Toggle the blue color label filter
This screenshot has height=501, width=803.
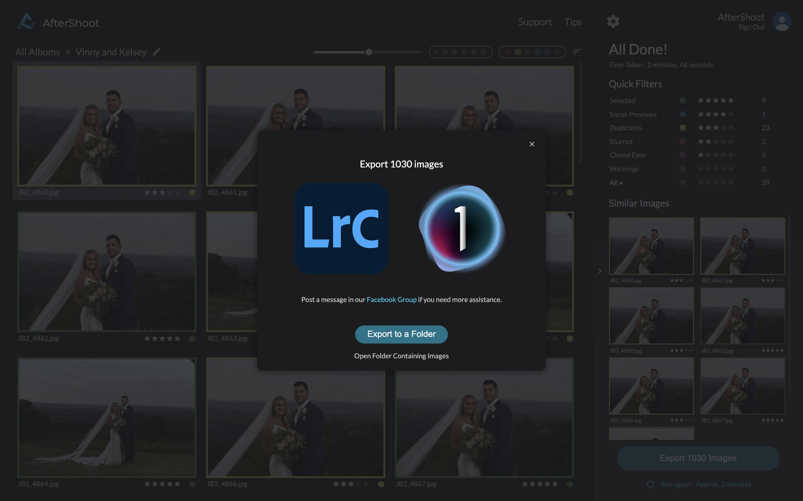coord(537,52)
